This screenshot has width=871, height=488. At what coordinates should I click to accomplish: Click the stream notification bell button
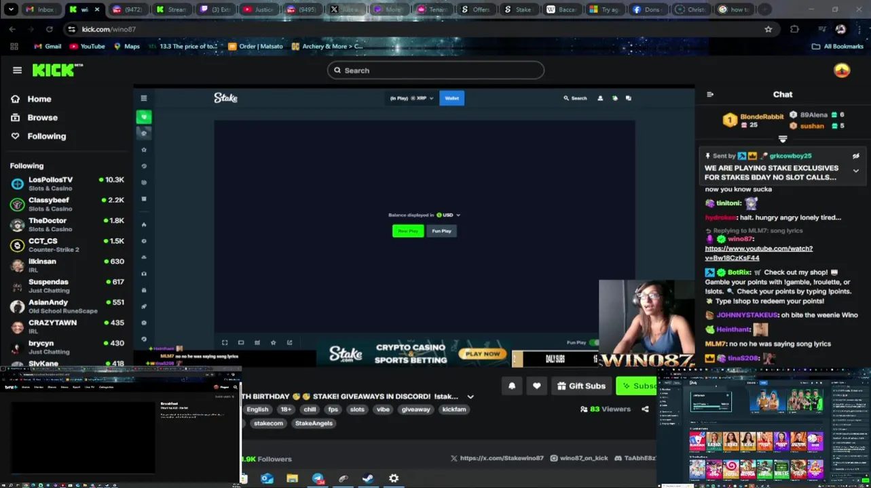[512, 386]
